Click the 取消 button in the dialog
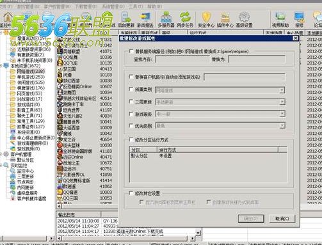 tap(282, 219)
